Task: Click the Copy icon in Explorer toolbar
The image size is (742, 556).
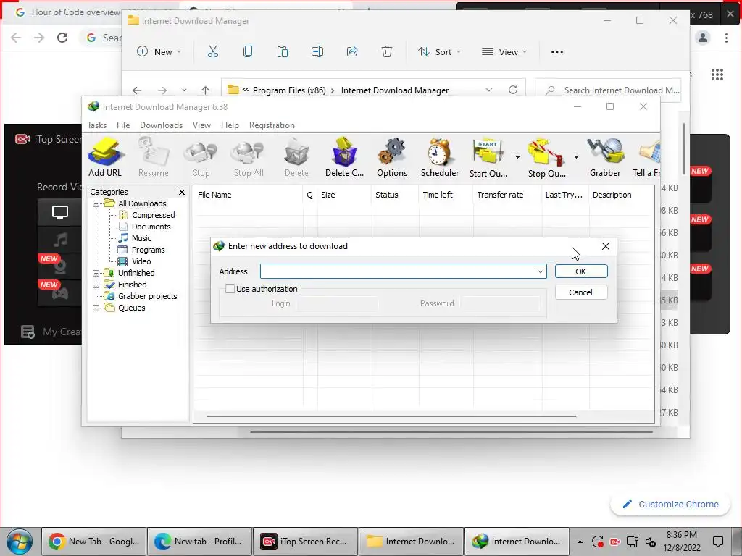Action: [248, 51]
